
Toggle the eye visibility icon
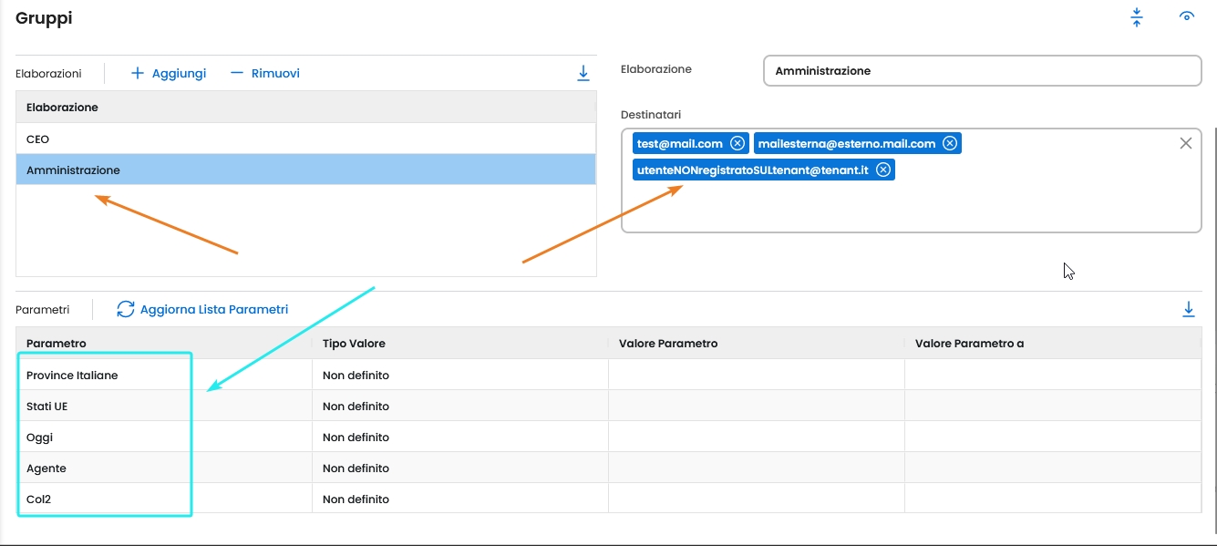(x=1186, y=16)
